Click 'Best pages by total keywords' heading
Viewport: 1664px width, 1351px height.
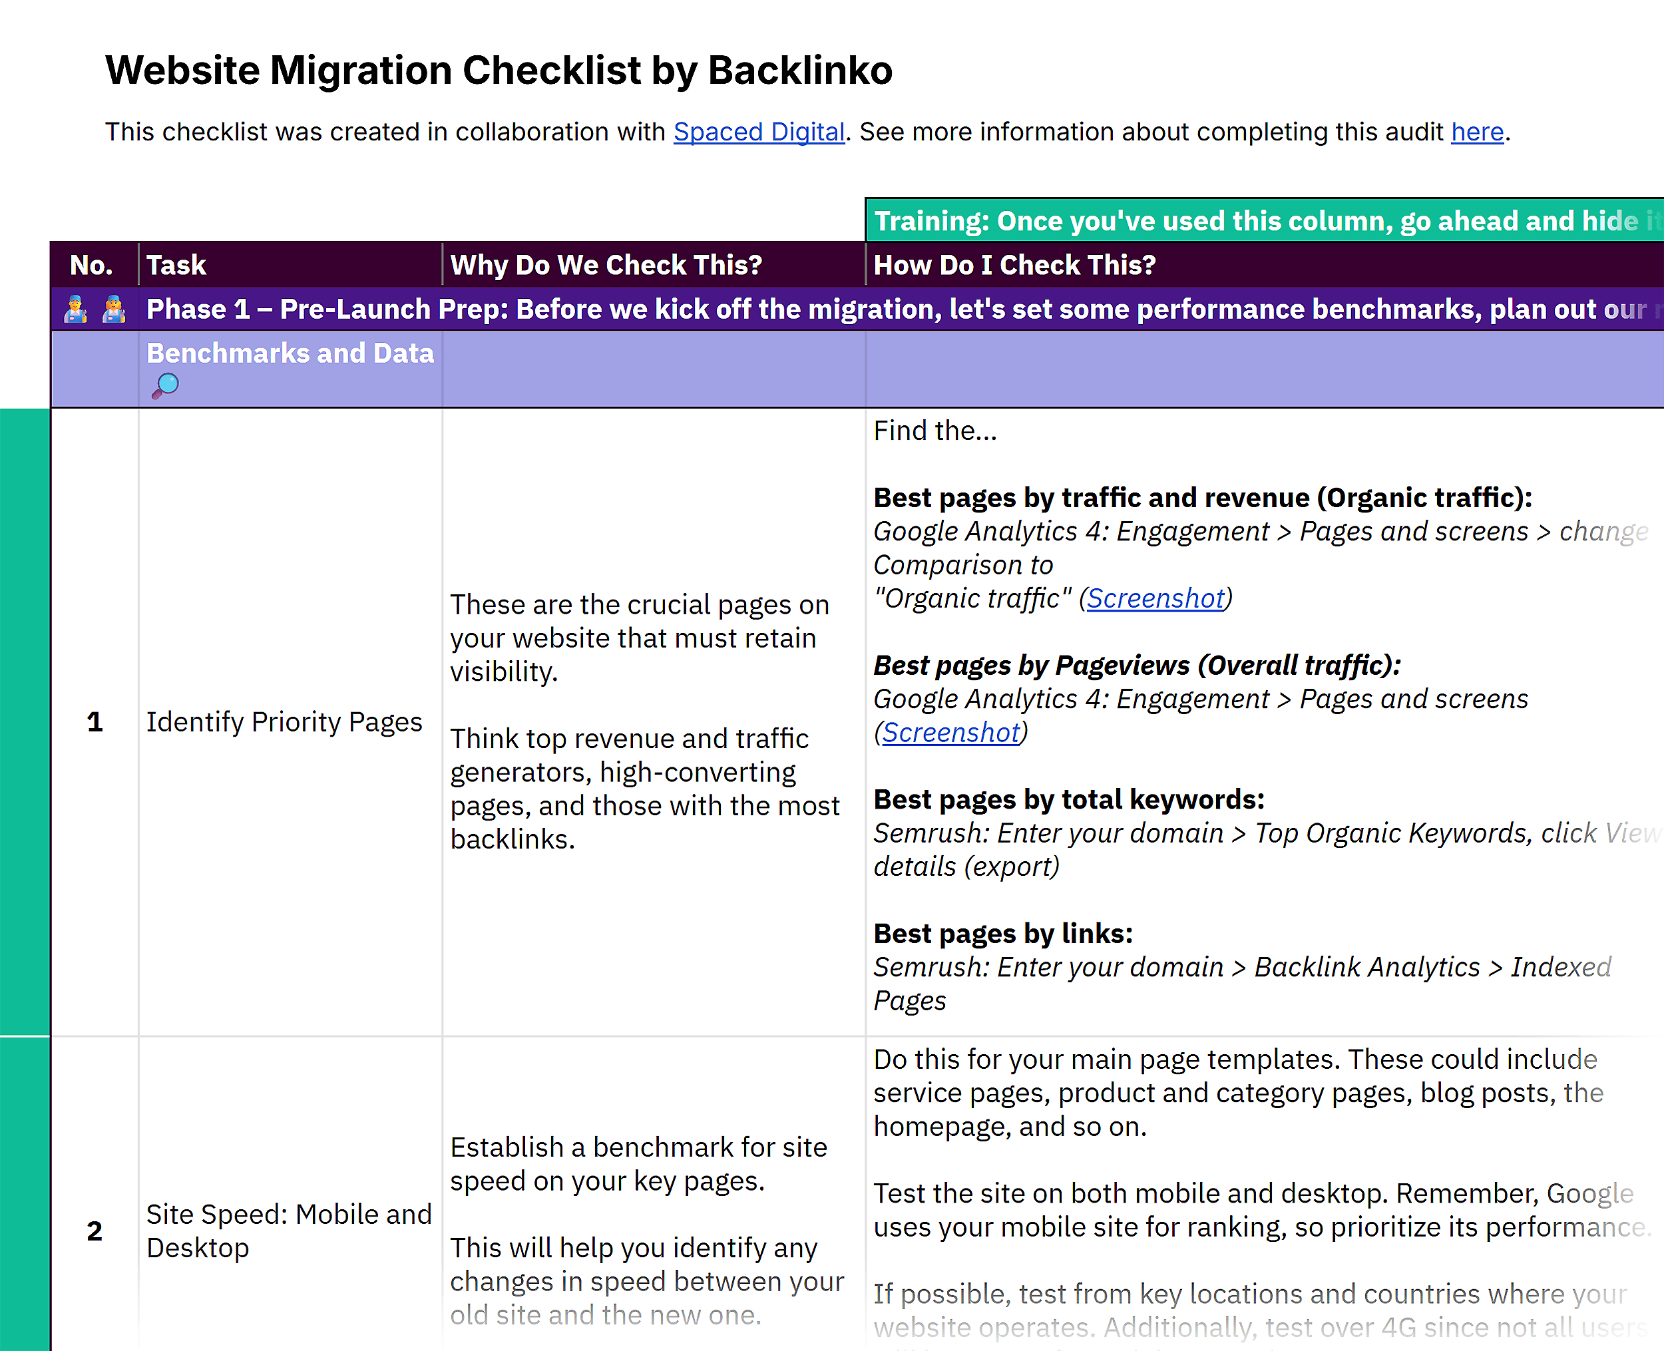pyautogui.click(x=1068, y=800)
